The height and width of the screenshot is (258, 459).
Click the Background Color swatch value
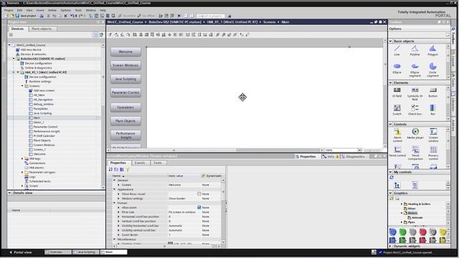click(x=171, y=243)
